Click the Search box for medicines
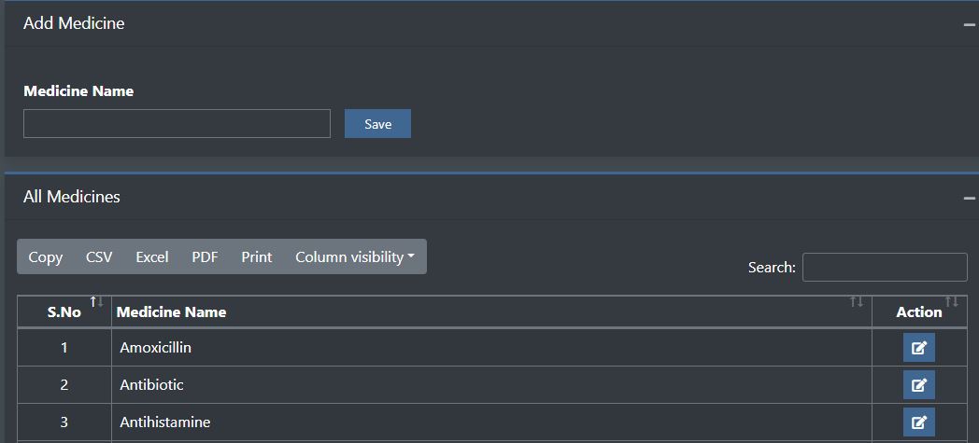Viewport: 979px width, 443px height. click(x=884, y=267)
